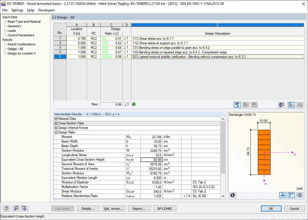
Task: Click the Modulus of Elasticity value 9100.0
Action: point(151,182)
